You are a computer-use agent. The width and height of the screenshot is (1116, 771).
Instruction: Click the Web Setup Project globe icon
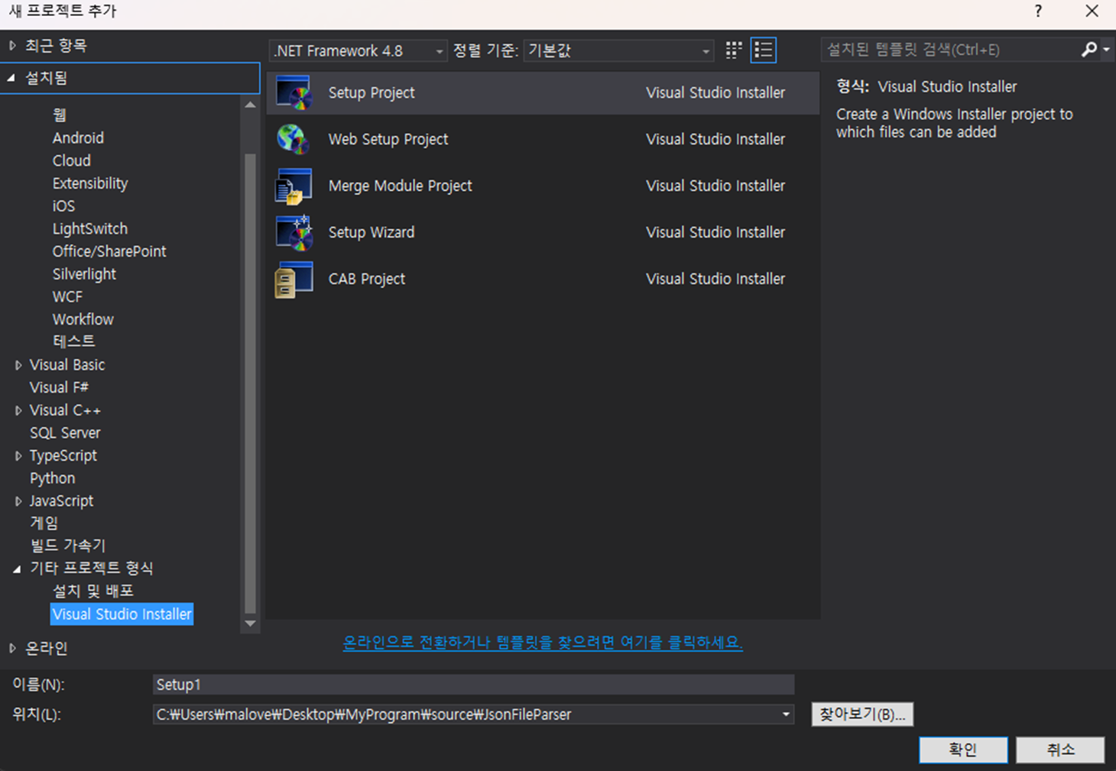[x=294, y=139]
